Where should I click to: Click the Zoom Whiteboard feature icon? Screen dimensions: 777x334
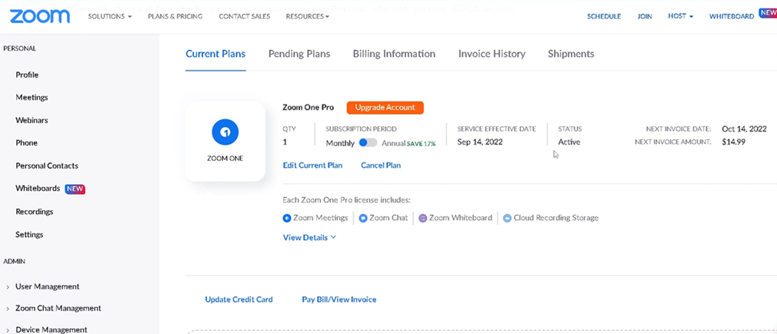click(x=423, y=218)
